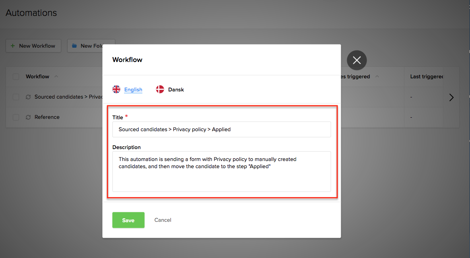Open the Sourced candidates workflow row

(68, 97)
